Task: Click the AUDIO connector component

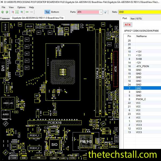Action: [x=6, y=114]
